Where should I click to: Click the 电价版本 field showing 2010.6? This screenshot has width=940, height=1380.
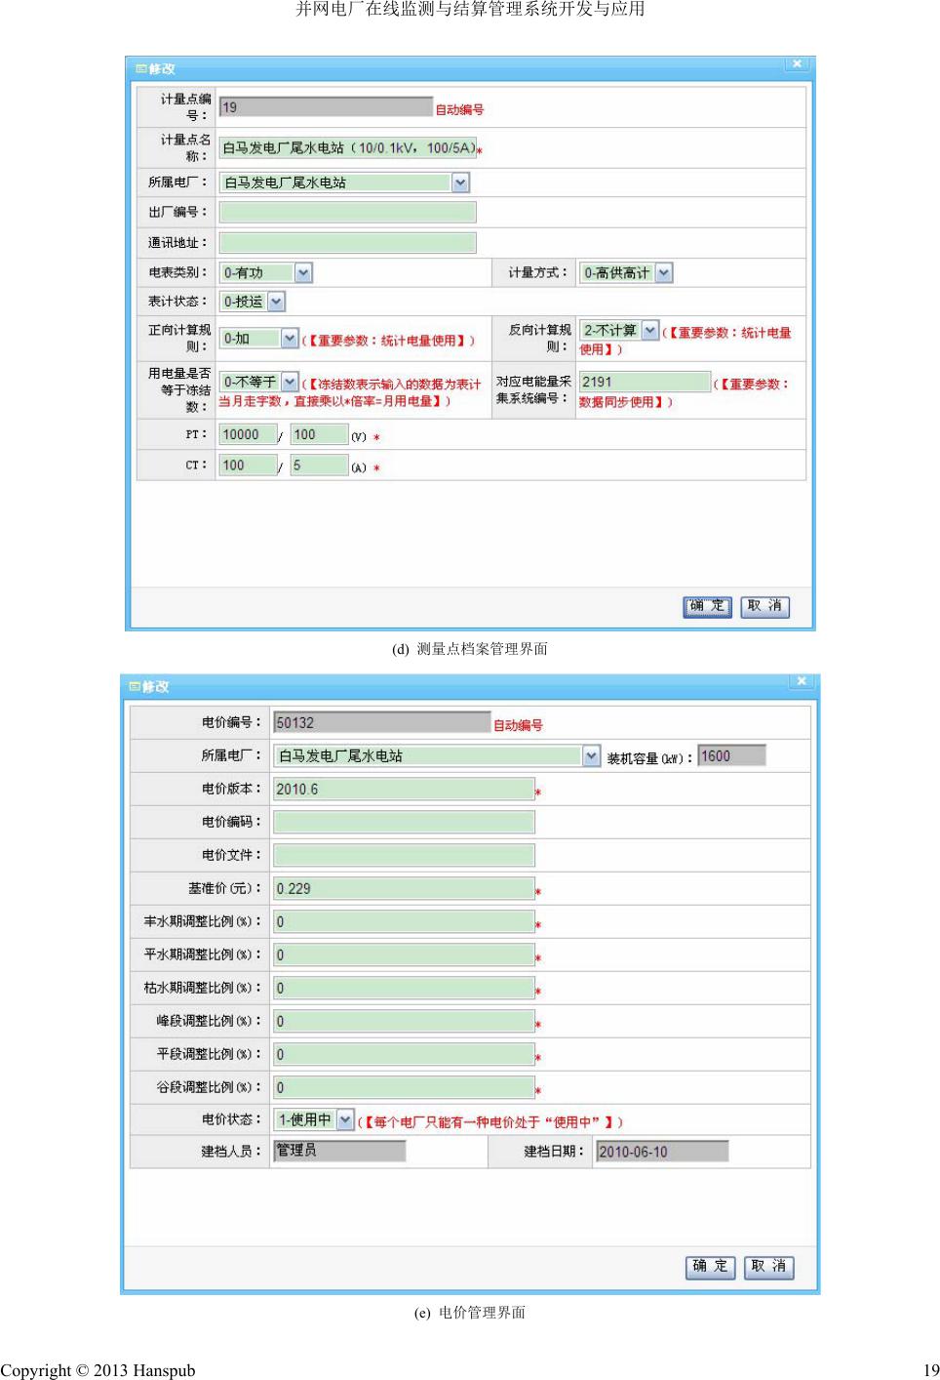point(404,790)
